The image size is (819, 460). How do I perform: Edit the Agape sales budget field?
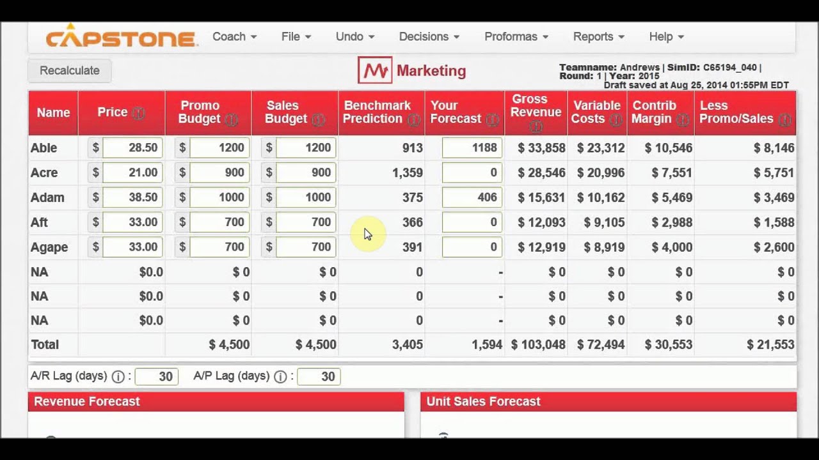click(x=306, y=247)
